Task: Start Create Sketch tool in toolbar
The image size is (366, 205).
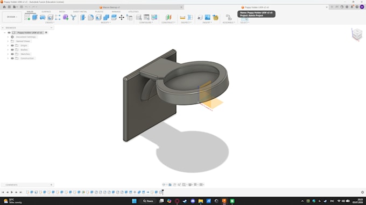Action: (27, 17)
